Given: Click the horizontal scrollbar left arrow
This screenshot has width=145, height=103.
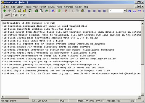Looking at the screenshot, I should point(2,97).
